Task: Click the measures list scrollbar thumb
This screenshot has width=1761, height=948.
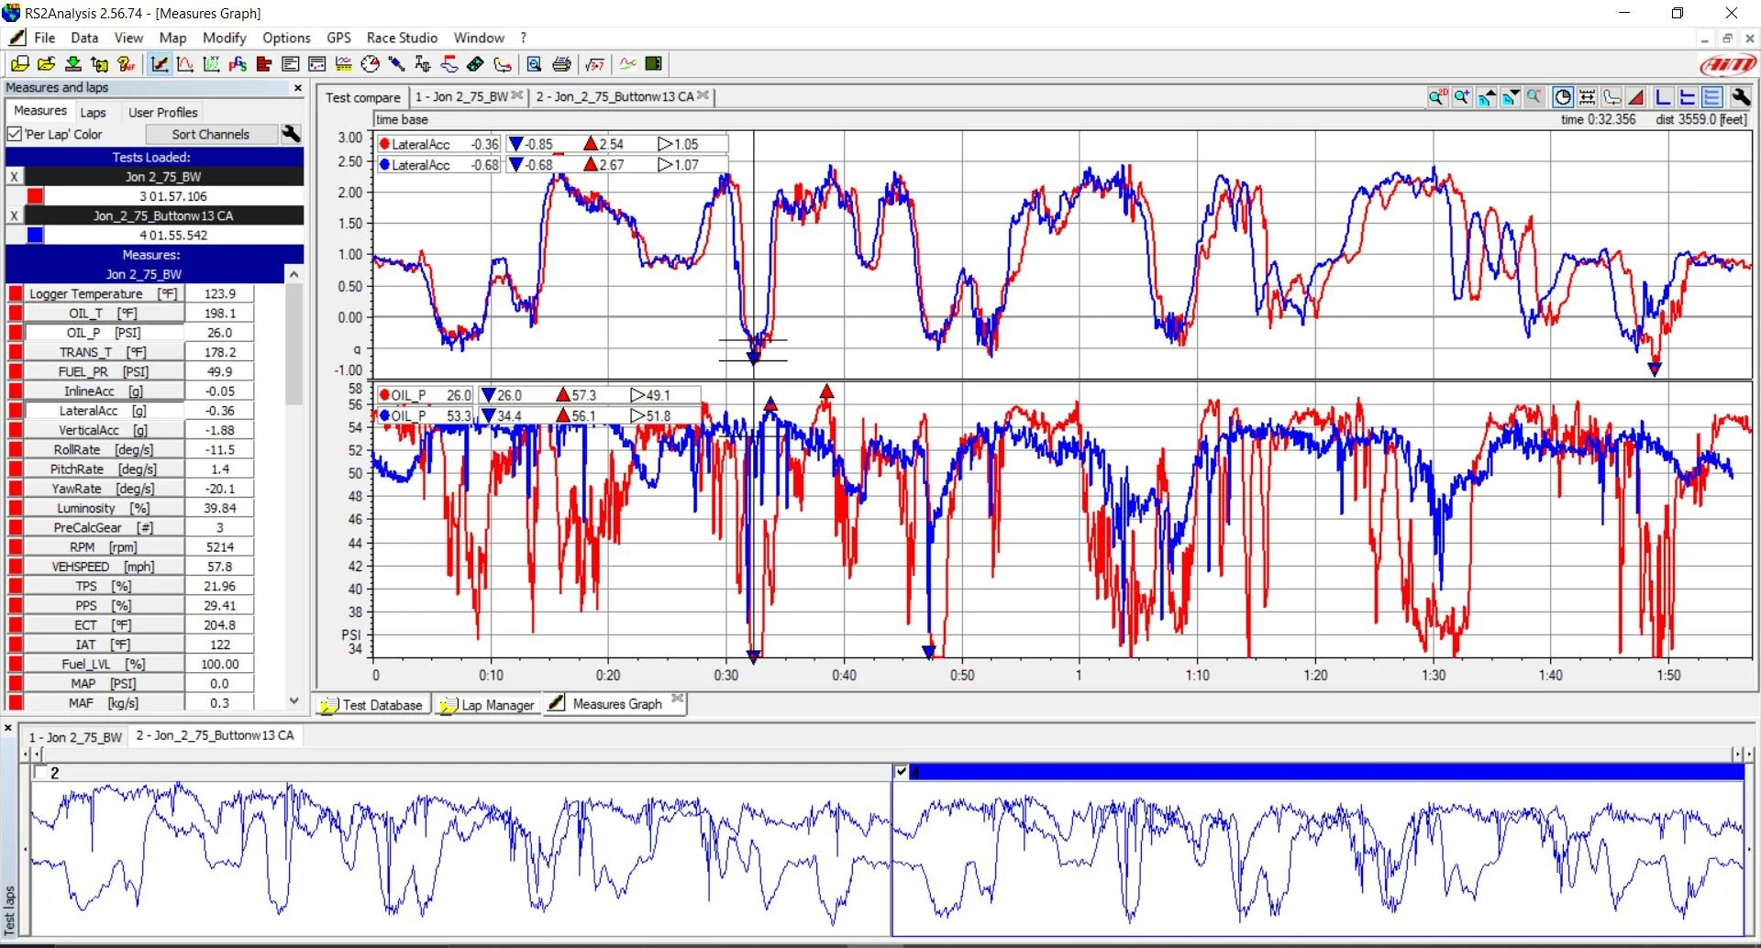Action: click(293, 344)
